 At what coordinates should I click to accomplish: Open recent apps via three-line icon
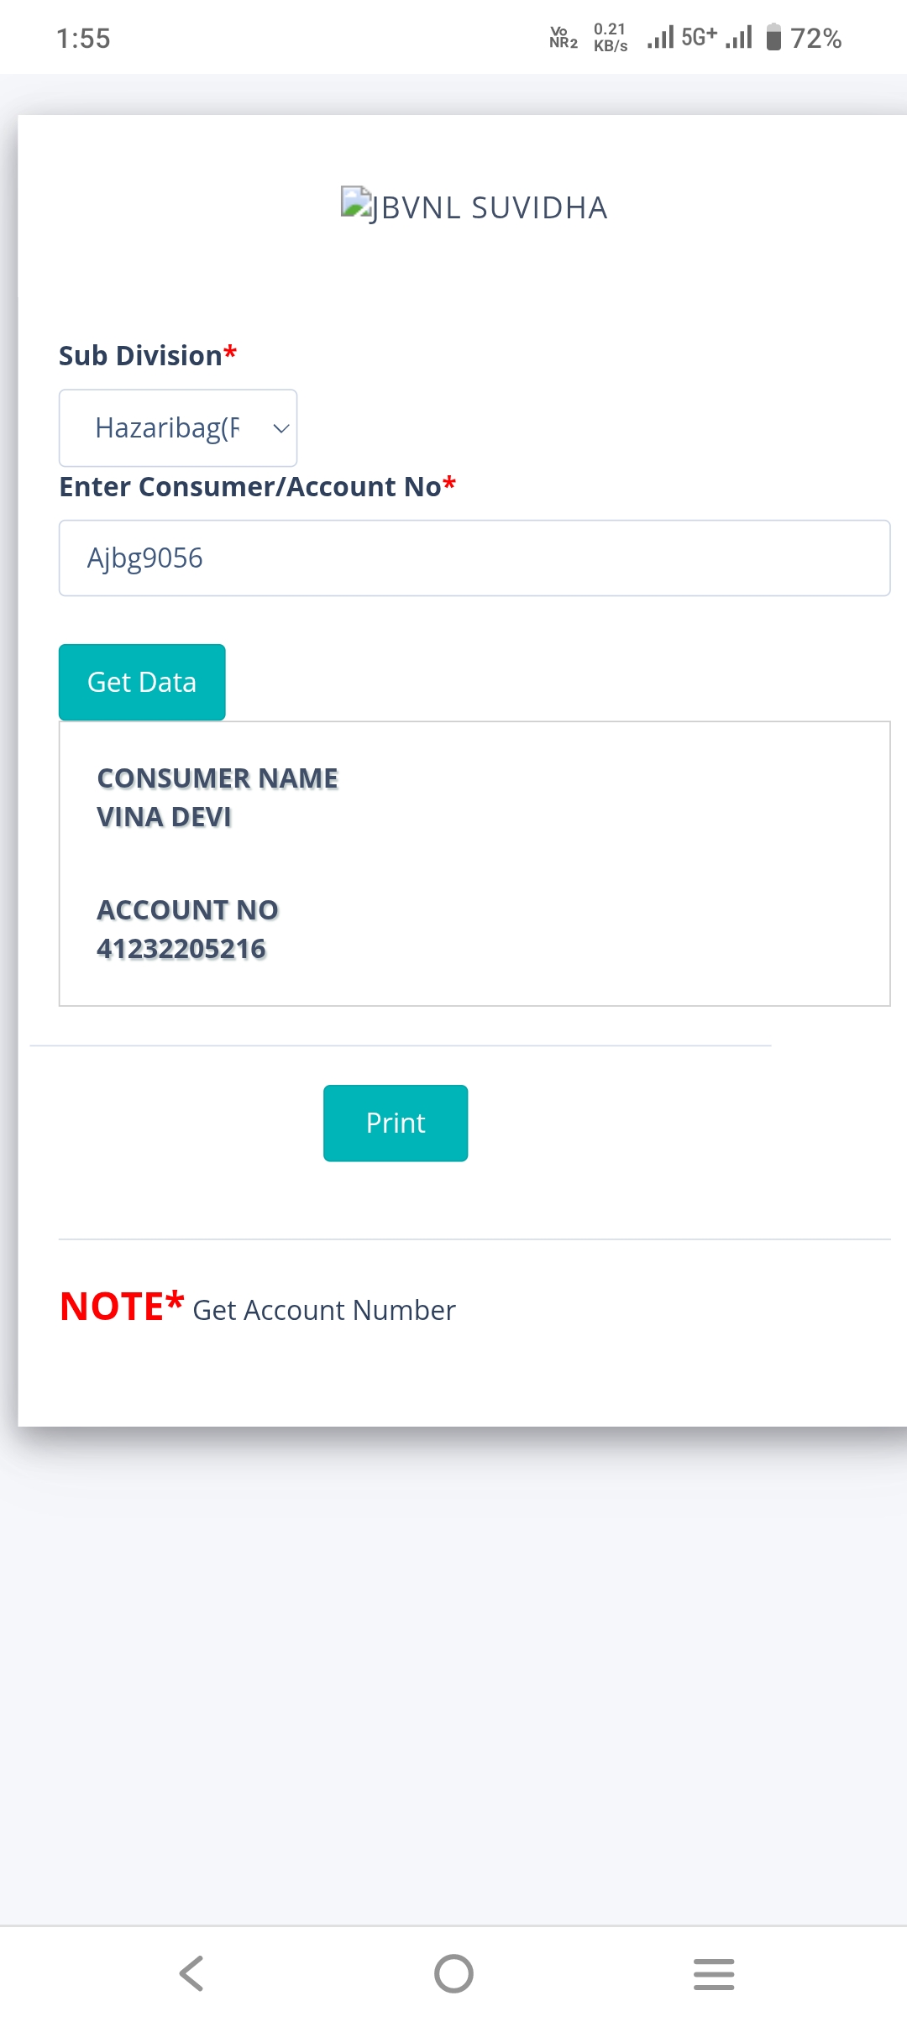714,1973
